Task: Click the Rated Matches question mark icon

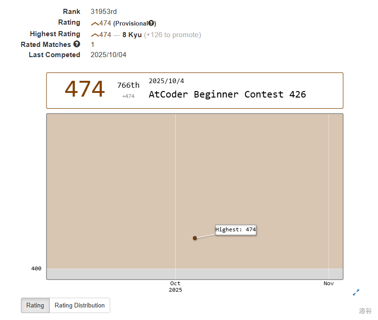Action: tap(77, 44)
